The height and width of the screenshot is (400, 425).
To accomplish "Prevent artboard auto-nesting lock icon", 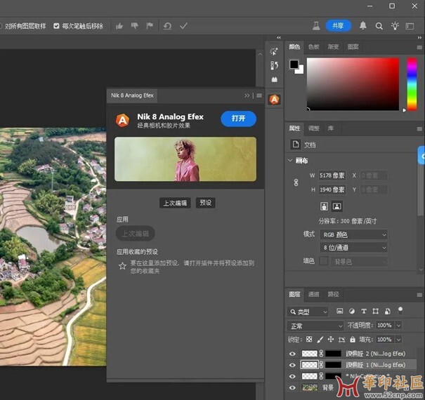I will (341, 340).
